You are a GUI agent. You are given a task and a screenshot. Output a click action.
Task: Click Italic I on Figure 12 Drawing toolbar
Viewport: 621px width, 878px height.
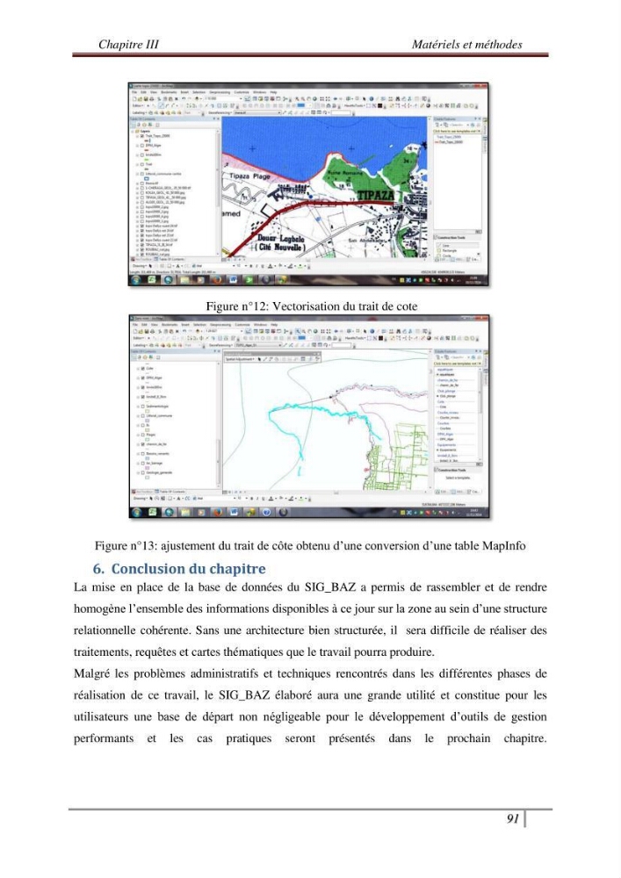[256, 265]
